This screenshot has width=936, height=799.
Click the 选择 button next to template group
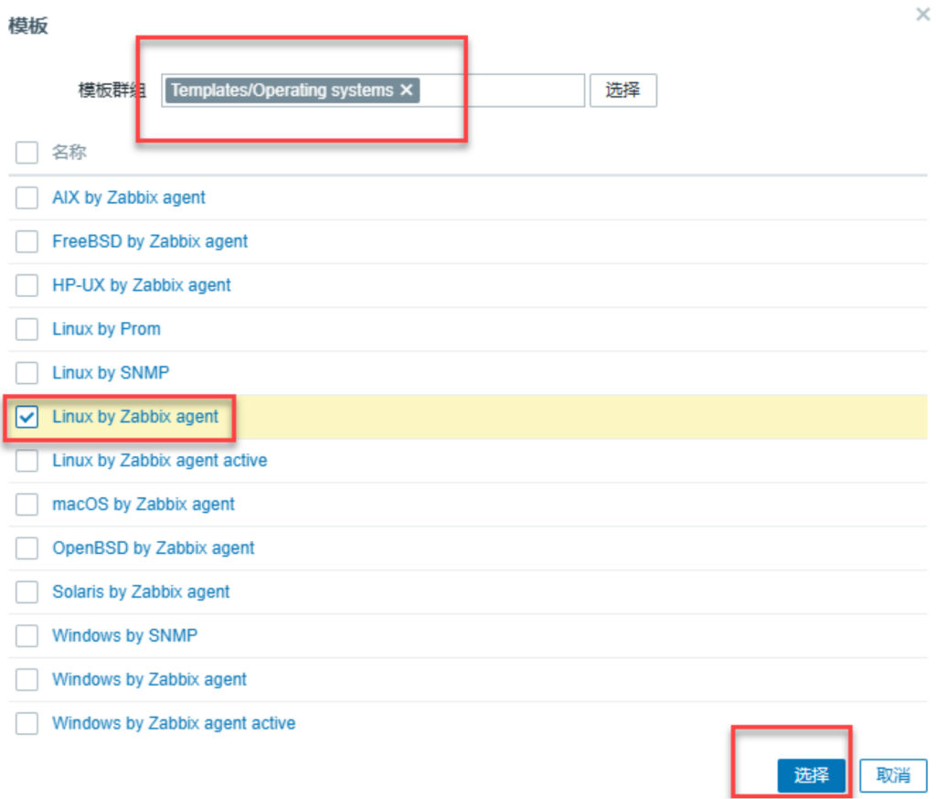(622, 91)
